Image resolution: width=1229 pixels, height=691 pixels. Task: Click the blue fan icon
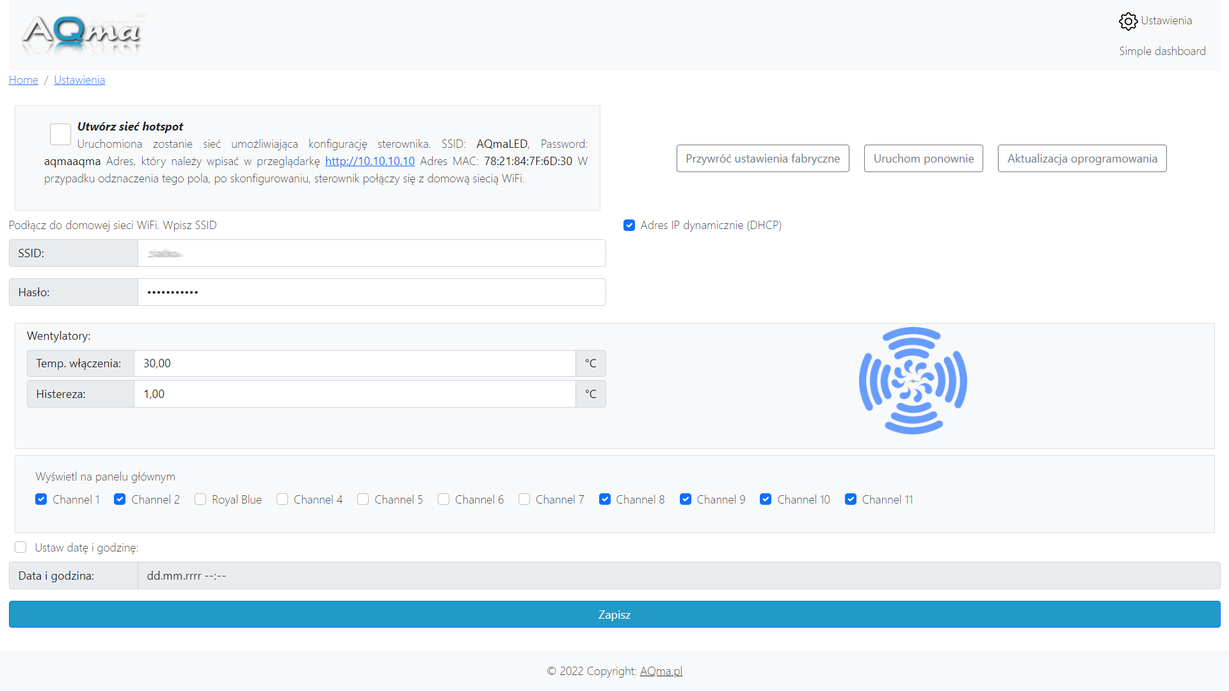pyautogui.click(x=913, y=381)
